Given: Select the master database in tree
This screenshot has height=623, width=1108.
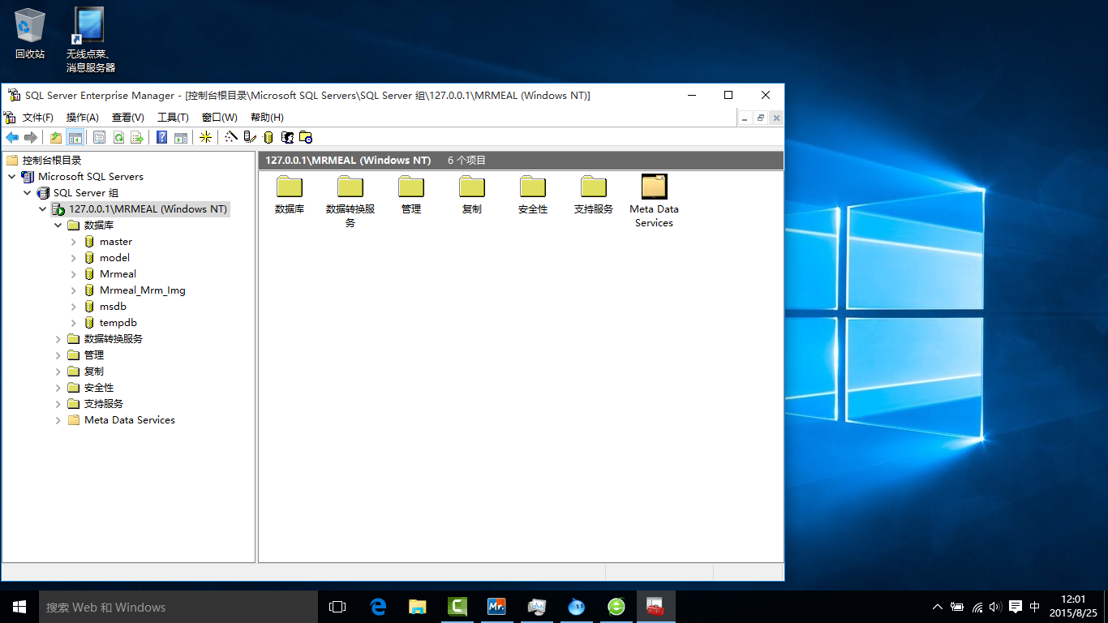Looking at the screenshot, I should (115, 242).
